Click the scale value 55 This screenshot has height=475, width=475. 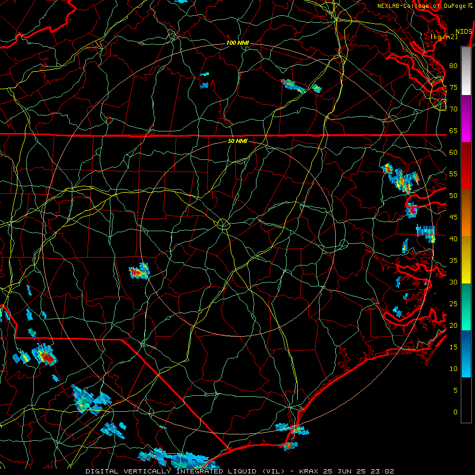tap(453, 174)
